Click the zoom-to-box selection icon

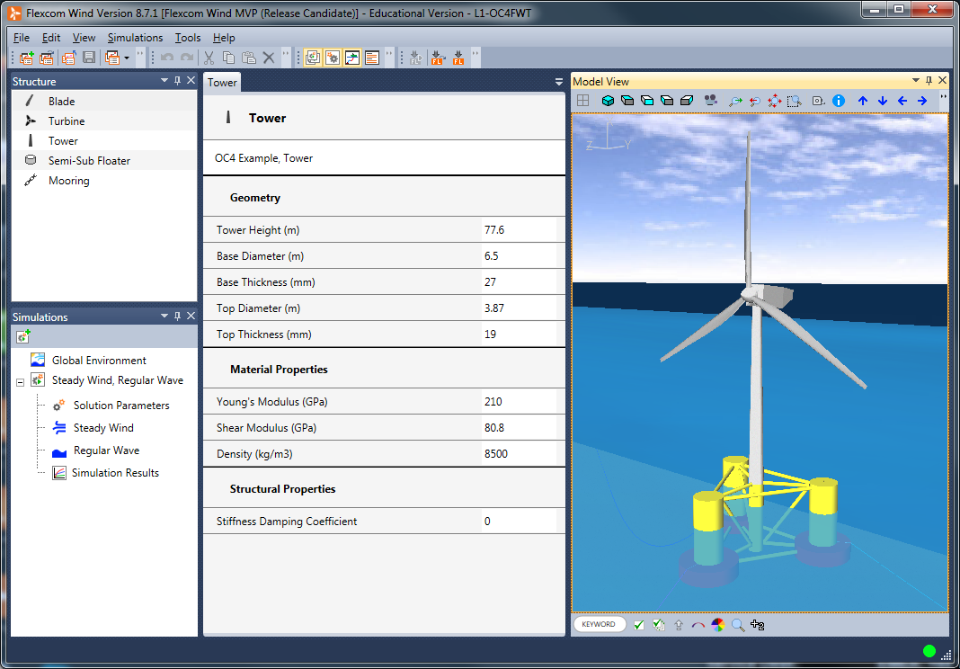794,101
